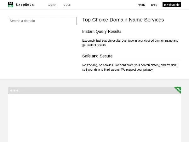Click the green PRO corner ribbon
Image resolution: width=189 pixels, height=142 pixels.
click(178, 90)
